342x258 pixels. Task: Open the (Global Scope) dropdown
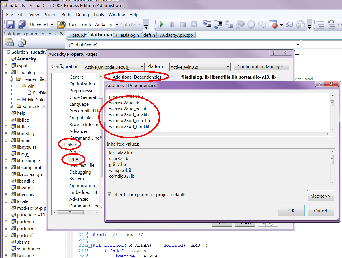[298, 45]
